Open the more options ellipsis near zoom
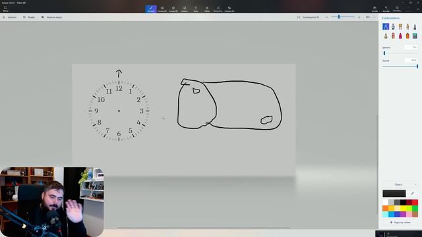The width and height of the screenshot is (422, 237). [x=375, y=17]
